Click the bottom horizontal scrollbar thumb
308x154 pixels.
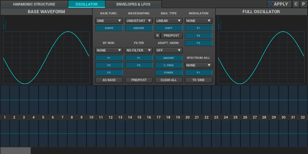tap(15, 151)
